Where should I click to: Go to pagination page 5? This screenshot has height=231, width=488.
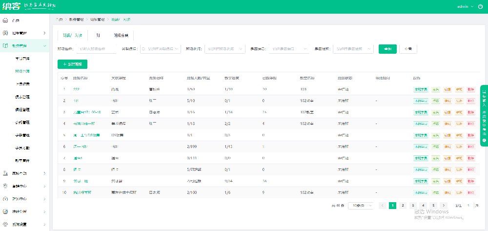pos(433,206)
